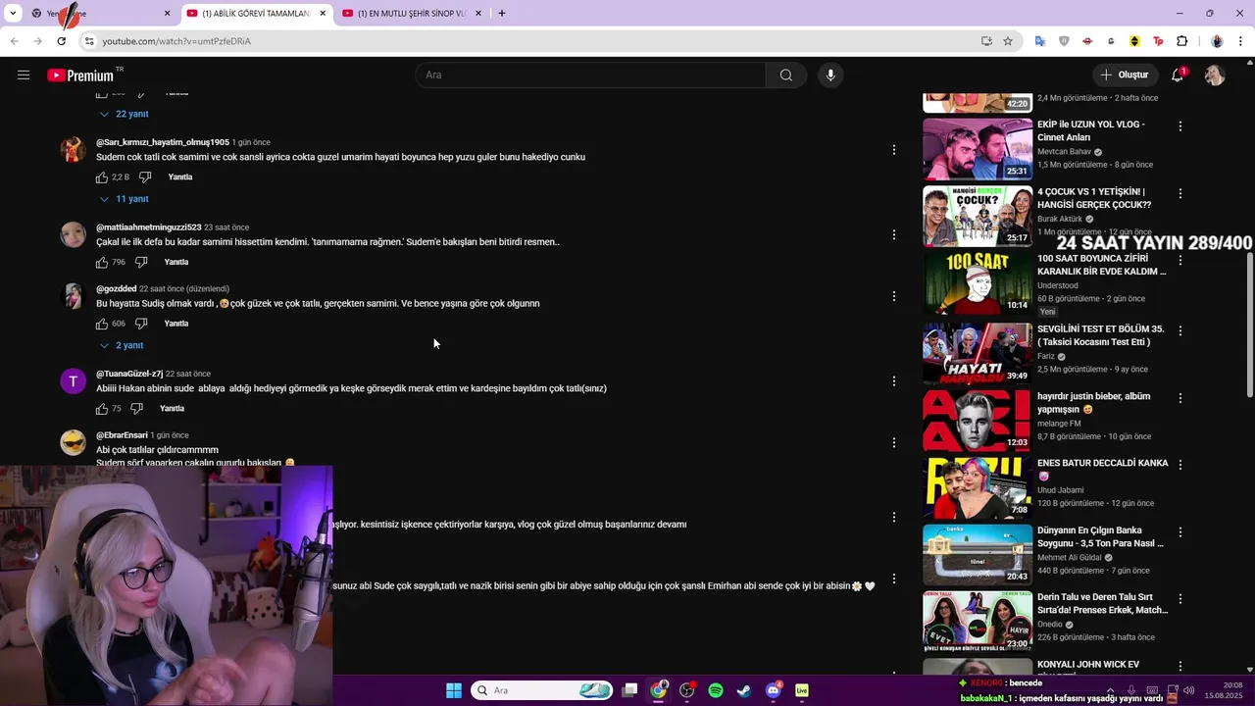
Task: Like the @Sarı_kırmızı_hayatim_olmuş1905 comment
Action: [x=102, y=177]
